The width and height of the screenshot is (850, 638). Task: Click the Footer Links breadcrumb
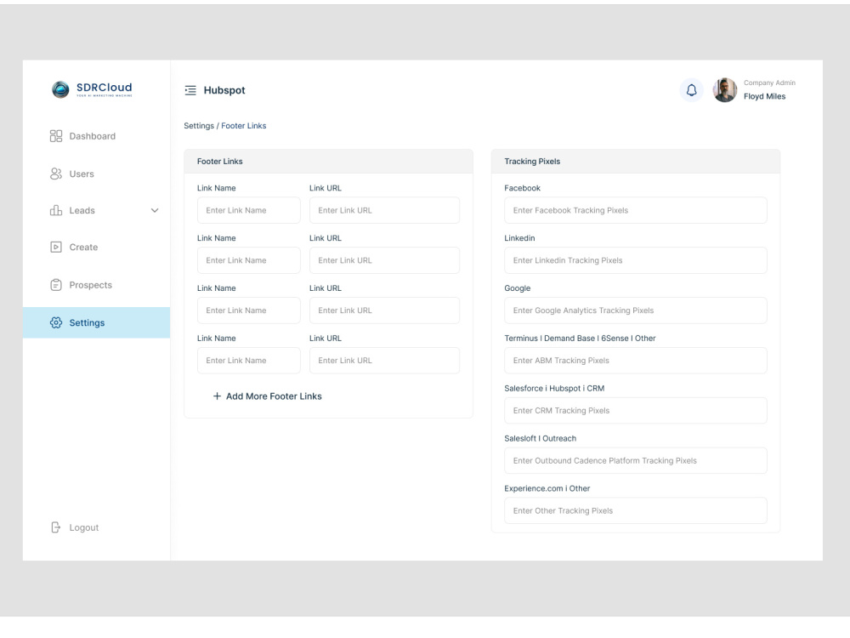(x=243, y=126)
